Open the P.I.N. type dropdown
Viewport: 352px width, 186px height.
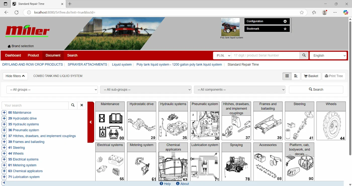pyautogui.click(x=222, y=55)
